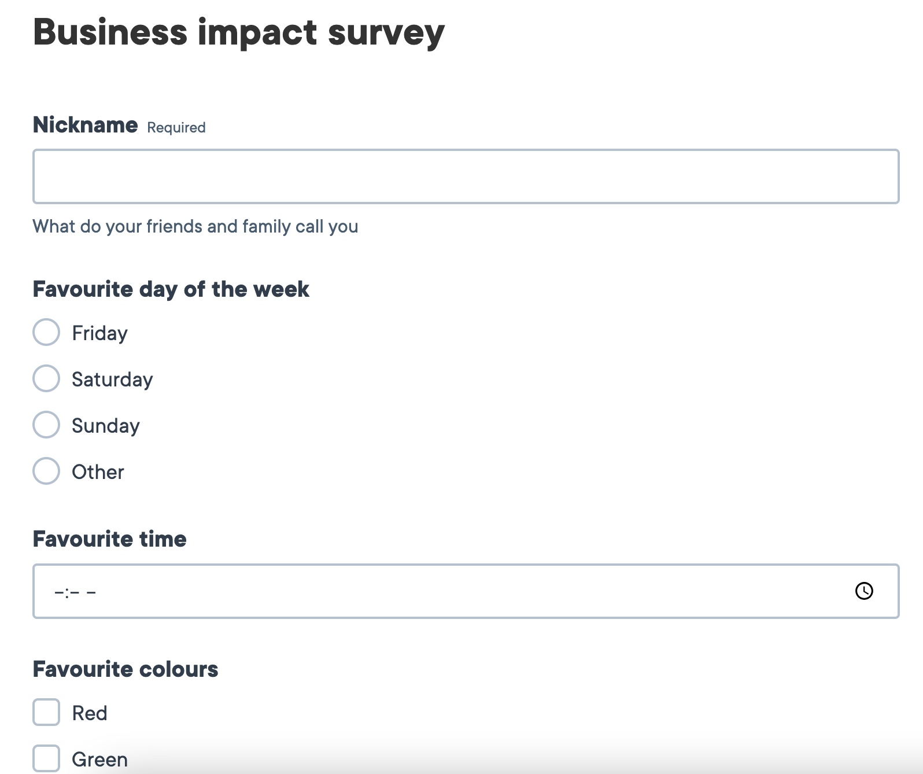Click the Nickname field label
This screenshot has width=923, height=774.
click(x=85, y=125)
